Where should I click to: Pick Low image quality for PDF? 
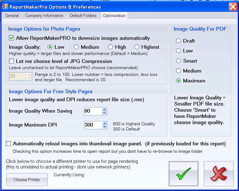[178, 51]
